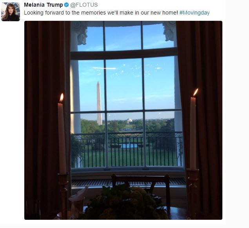Screen dimensions: 249x228
Task: Click the domed Jefferson Memorial in photo
Action: click(129, 121)
